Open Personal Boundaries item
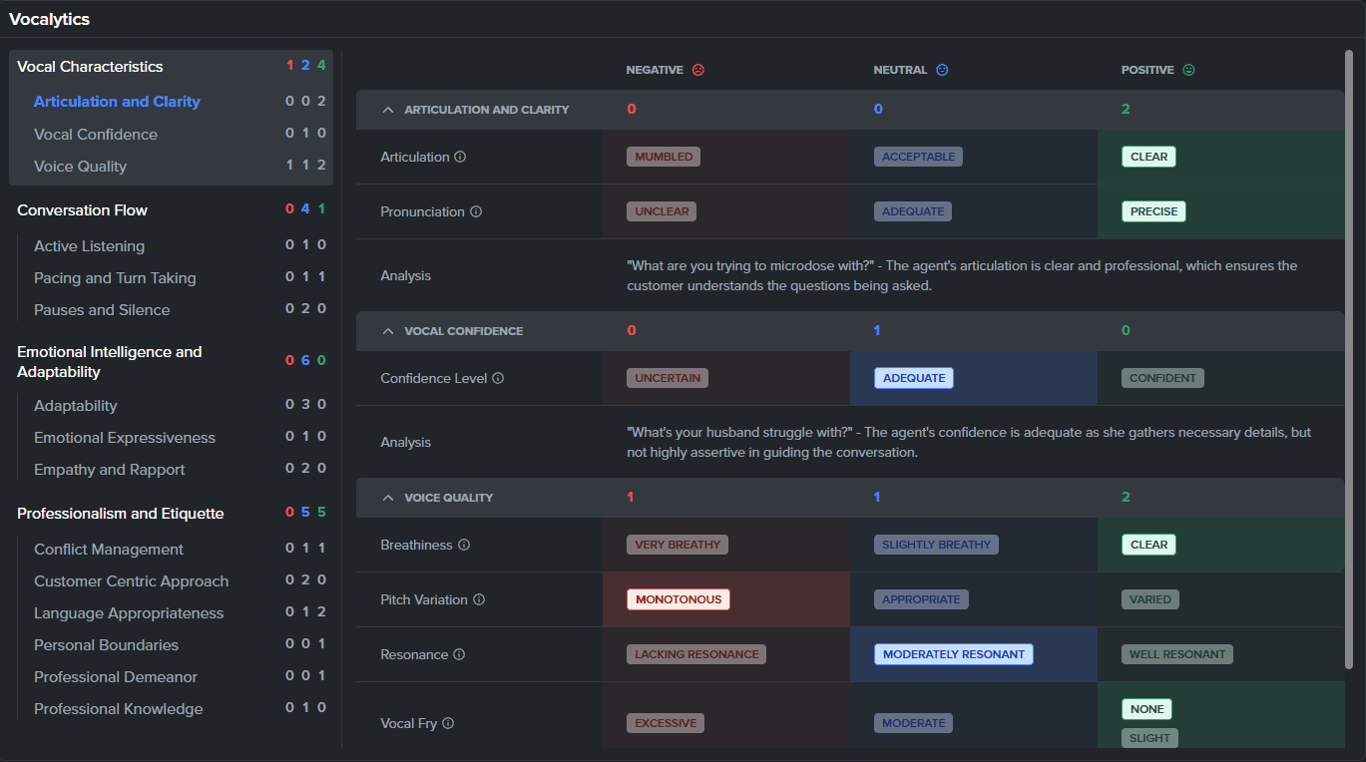The image size is (1366, 762). pos(107,645)
